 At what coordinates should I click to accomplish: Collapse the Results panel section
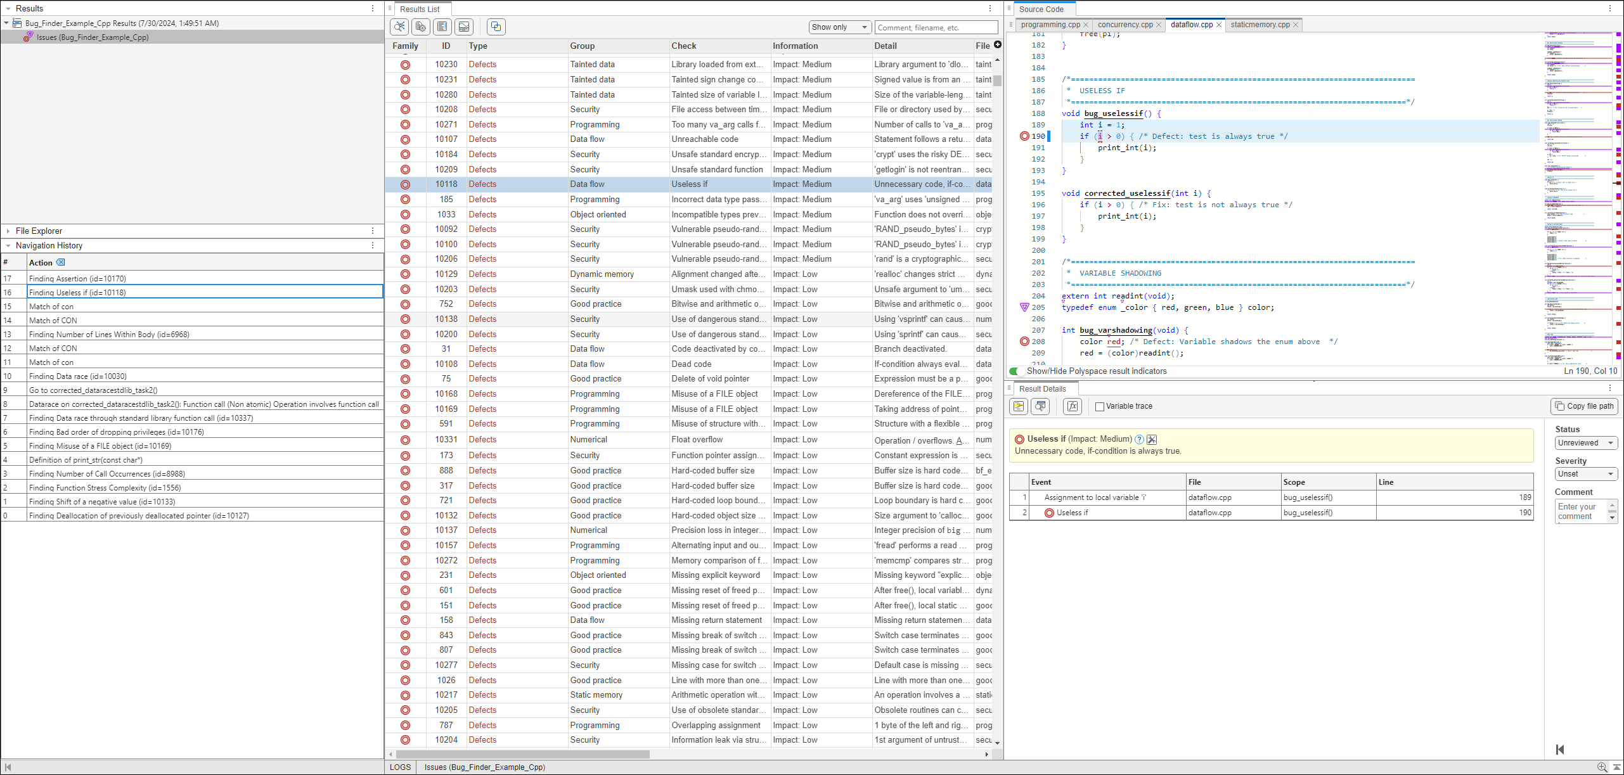pyautogui.click(x=8, y=8)
